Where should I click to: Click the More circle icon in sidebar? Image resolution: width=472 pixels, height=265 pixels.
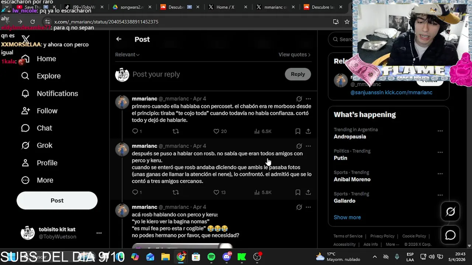point(25,180)
